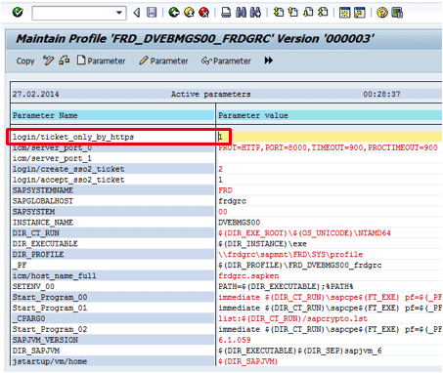Select the icm/host_name_full parameter name
The image size is (443, 373).
55,276
